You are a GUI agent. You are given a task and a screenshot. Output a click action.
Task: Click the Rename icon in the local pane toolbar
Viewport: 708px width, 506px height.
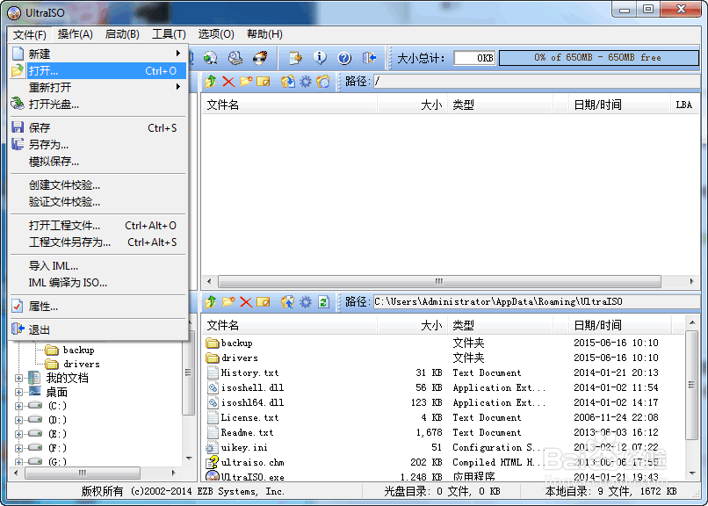click(264, 302)
